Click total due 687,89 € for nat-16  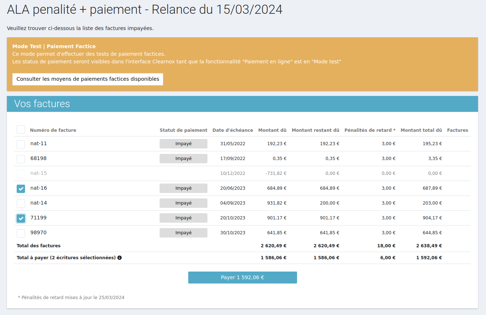(x=432, y=188)
